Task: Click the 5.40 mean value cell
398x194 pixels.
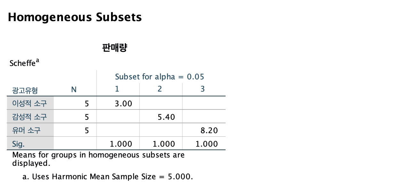Action: pyautogui.click(x=166, y=117)
